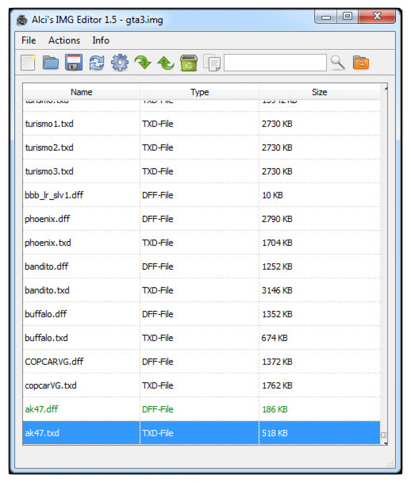Maximize the IMG Editor window

[x=347, y=16]
